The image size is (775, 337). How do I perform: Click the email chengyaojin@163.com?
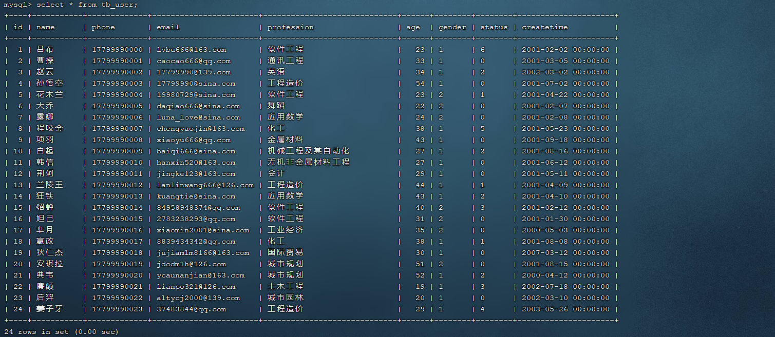(x=200, y=129)
